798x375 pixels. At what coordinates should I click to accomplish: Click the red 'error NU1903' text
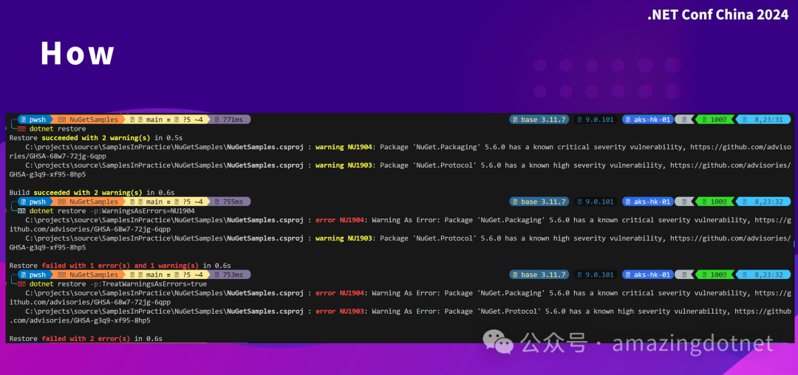tap(340, 312)
